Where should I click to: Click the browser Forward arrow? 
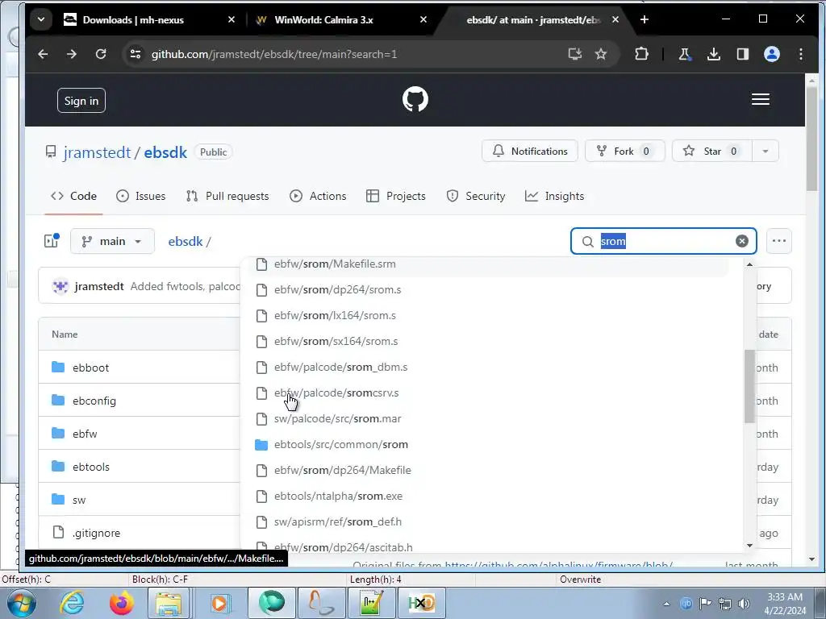pyautogui.click(x=72, y=54)
